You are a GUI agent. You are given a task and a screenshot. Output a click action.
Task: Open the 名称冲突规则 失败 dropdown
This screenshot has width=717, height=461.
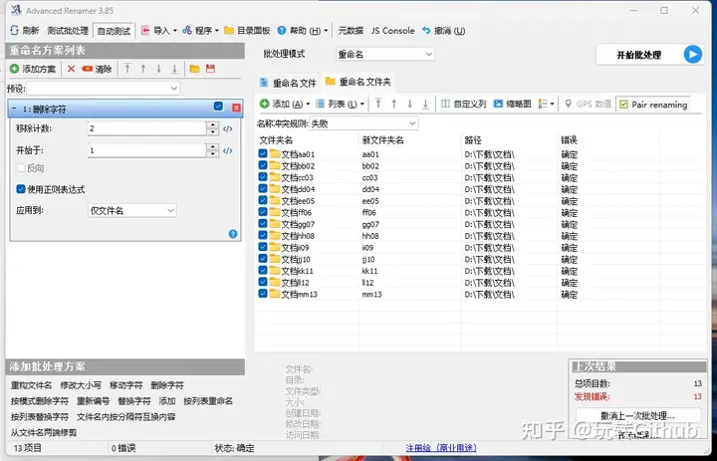pos(363,123)
